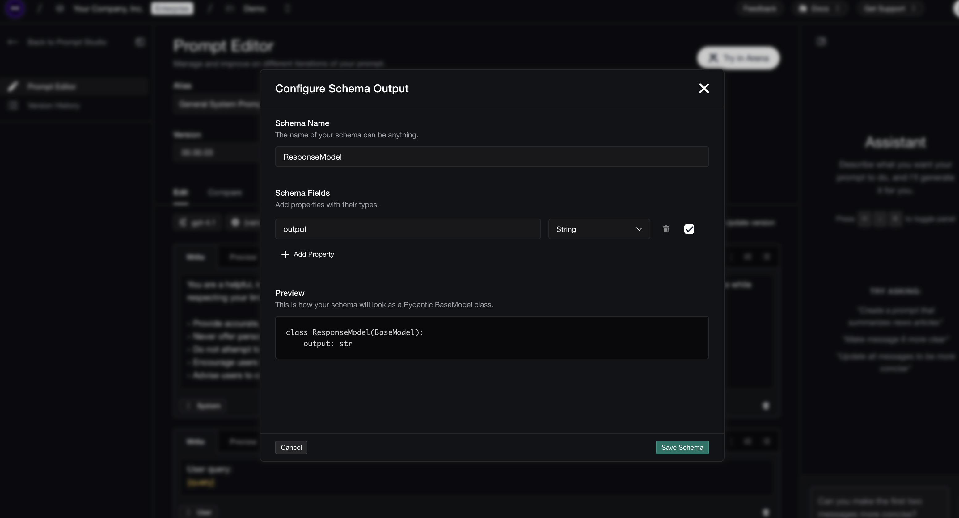The image size is (959, 518).
Task: Cancel schema configuration
Action: tap(291, 447)
